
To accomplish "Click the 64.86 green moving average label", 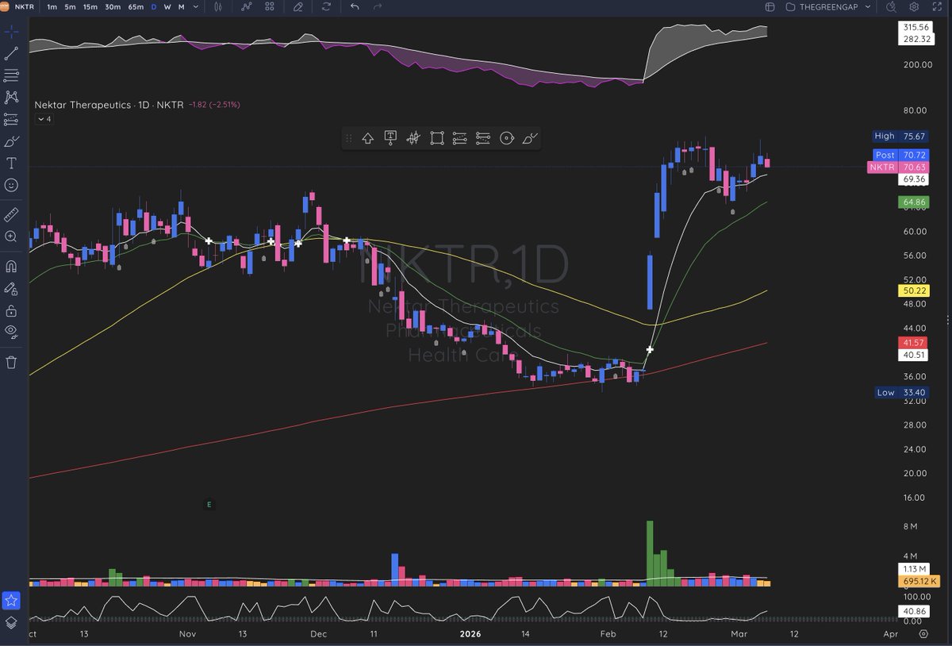I will tap(914, 202).
